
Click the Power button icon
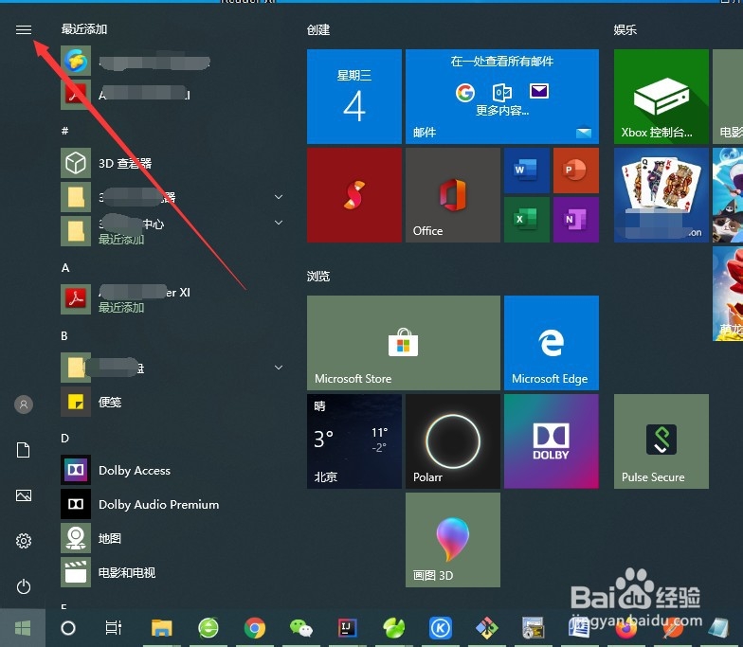click(x=23, y=587)
